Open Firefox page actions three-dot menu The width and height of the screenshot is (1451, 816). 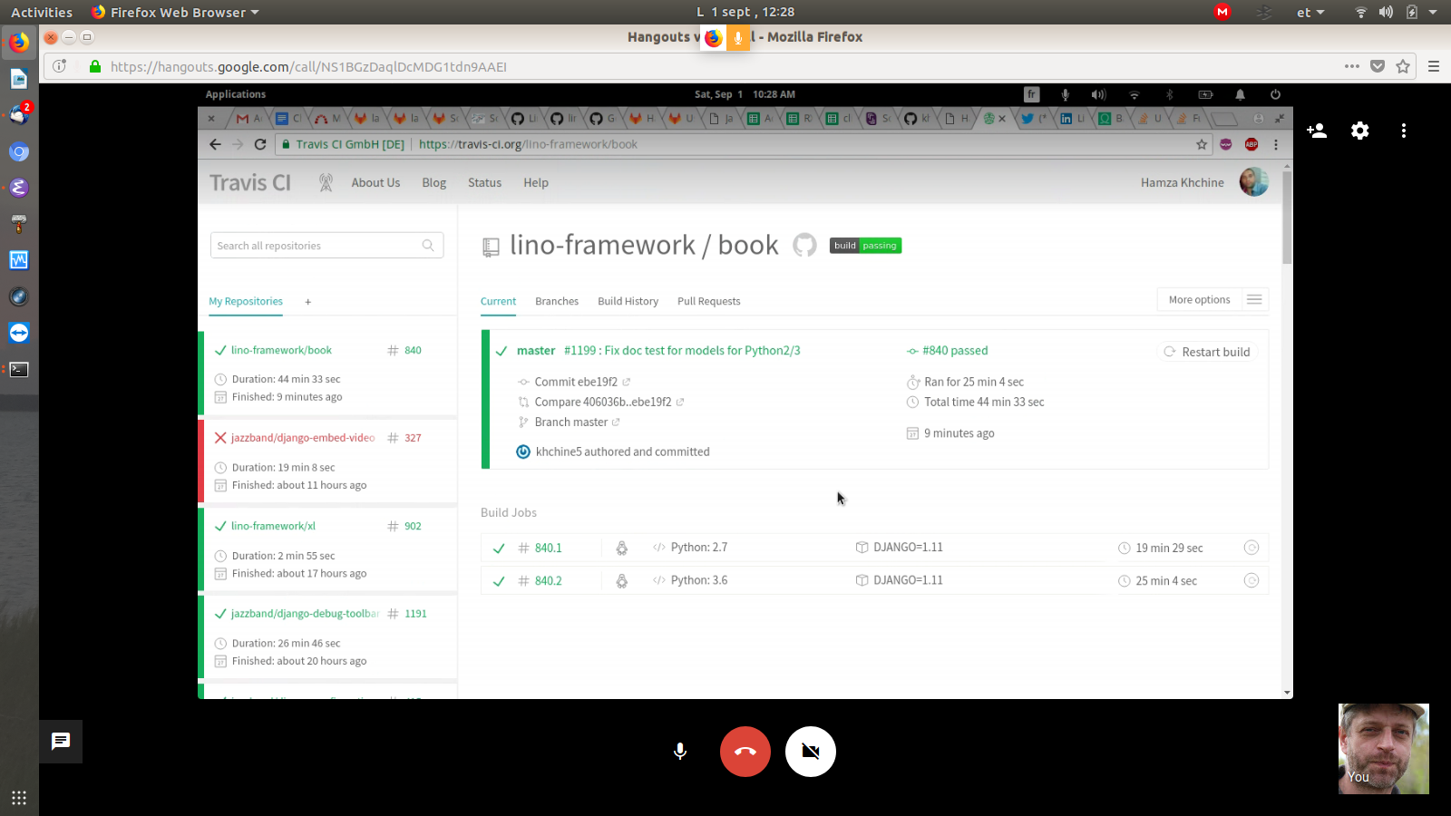point(1352,66)
